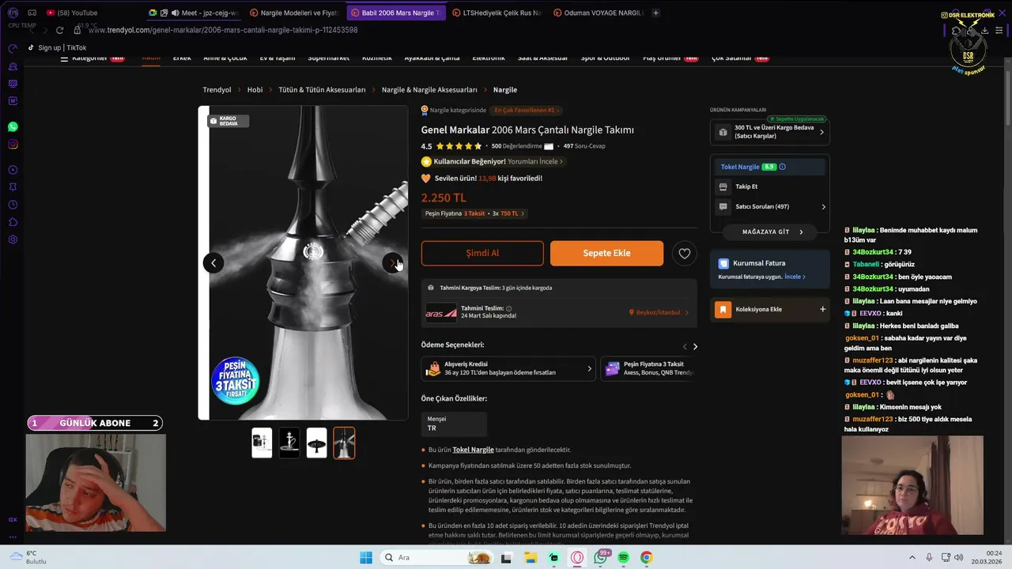Click Nargile & Nargile Aksesuarları breadcrumb
The height and width of the screenshot is (569, 1012).
click(x=429, y=90)
